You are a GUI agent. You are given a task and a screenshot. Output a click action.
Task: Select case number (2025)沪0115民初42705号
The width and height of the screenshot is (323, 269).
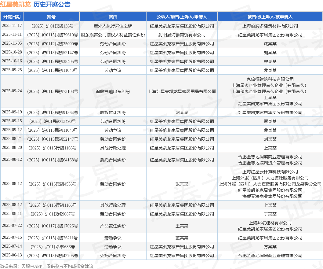[51, 256]
